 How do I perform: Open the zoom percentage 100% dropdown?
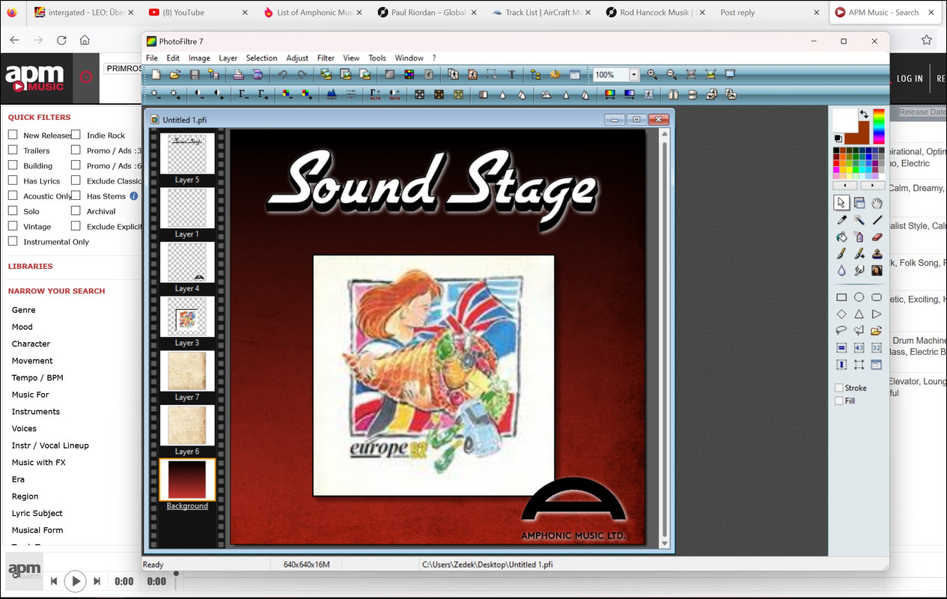[634, 75]
